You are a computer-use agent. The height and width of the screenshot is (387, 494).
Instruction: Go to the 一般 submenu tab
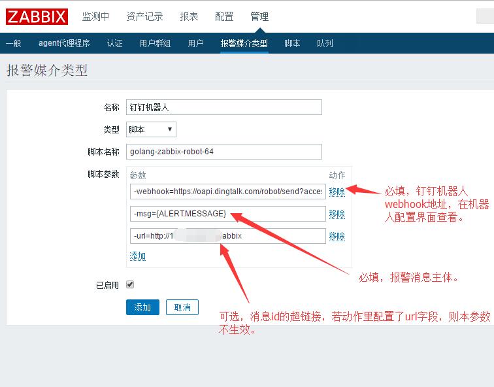pyautogui.click(x=14, y=43)
